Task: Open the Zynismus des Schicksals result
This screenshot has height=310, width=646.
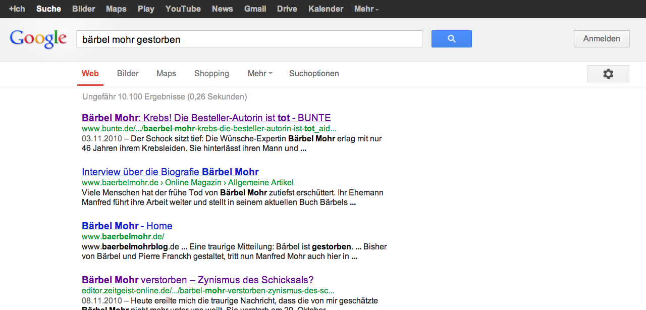Action: click(198, 280)
